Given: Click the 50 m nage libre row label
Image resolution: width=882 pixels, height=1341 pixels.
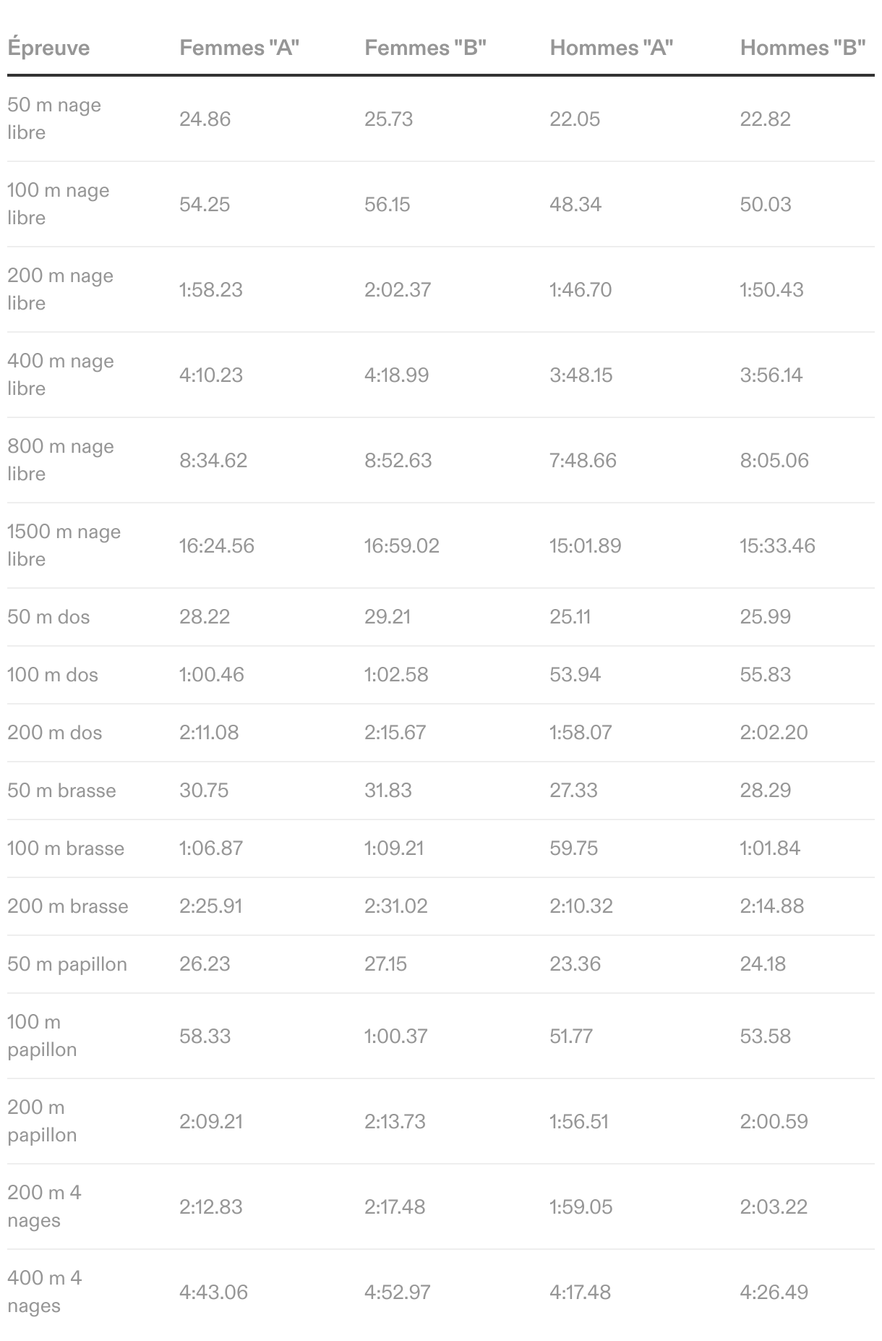Looking at the screenshot, I should click(x=54, y=119).
